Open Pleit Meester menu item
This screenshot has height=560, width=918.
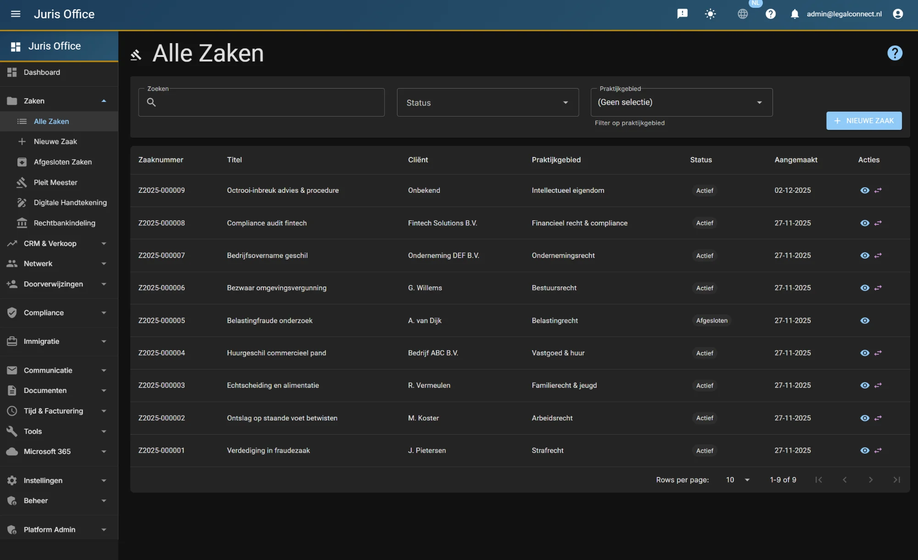(56, 182)
